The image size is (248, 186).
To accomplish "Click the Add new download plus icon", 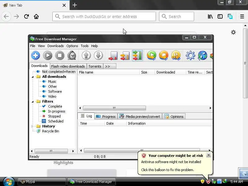I will pos(35,55).
